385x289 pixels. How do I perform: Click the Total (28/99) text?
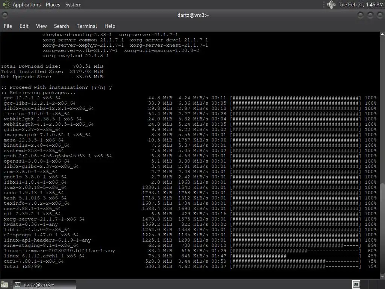click(23, 267)
